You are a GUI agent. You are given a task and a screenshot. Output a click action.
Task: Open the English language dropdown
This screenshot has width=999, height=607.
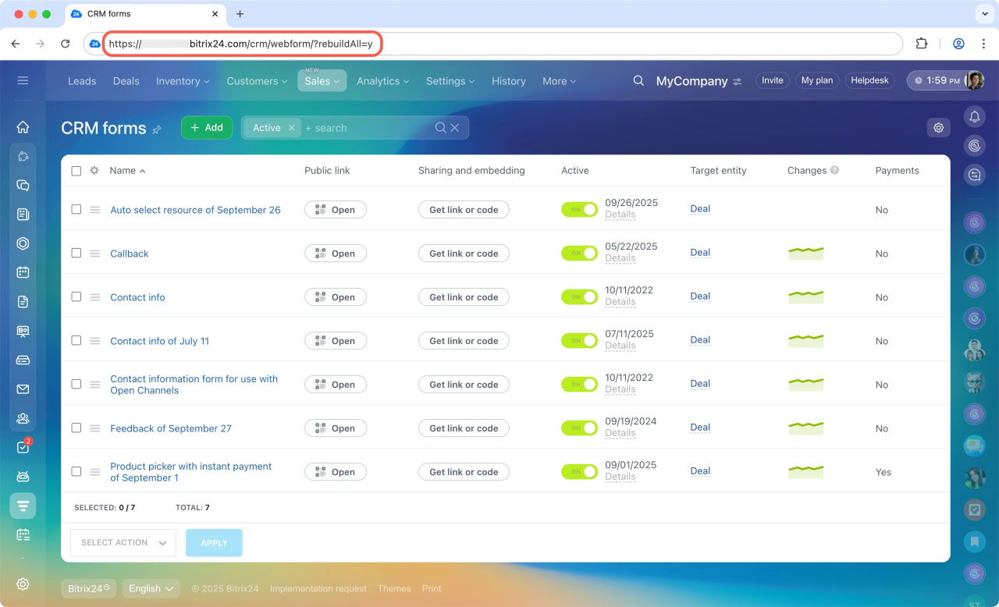coord(151,589)
